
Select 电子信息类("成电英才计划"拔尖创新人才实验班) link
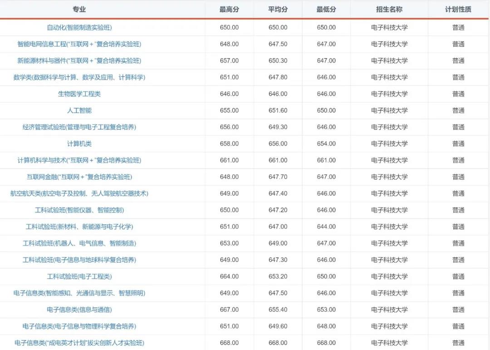(x=79, y=343)
